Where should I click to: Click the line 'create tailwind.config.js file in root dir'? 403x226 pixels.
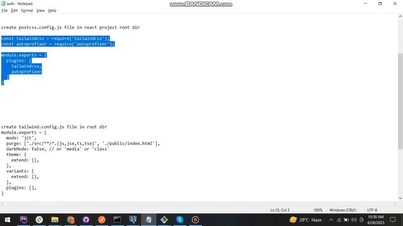pos(54,127)
